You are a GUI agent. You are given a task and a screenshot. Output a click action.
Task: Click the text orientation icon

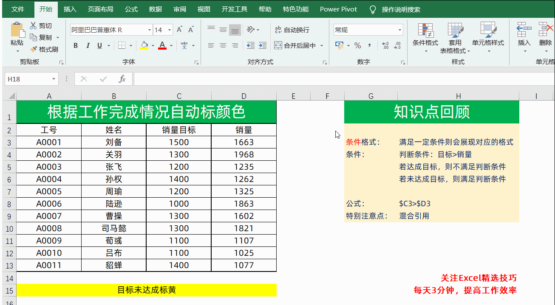click(251, 30)
